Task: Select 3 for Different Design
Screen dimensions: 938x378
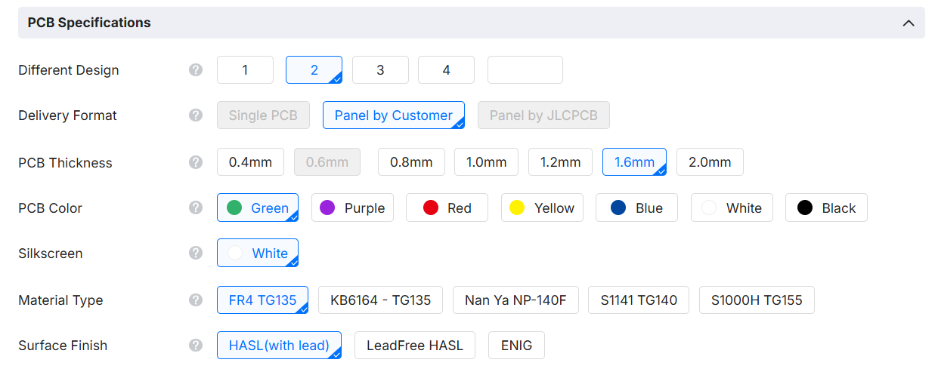Action: coord(380,70)
